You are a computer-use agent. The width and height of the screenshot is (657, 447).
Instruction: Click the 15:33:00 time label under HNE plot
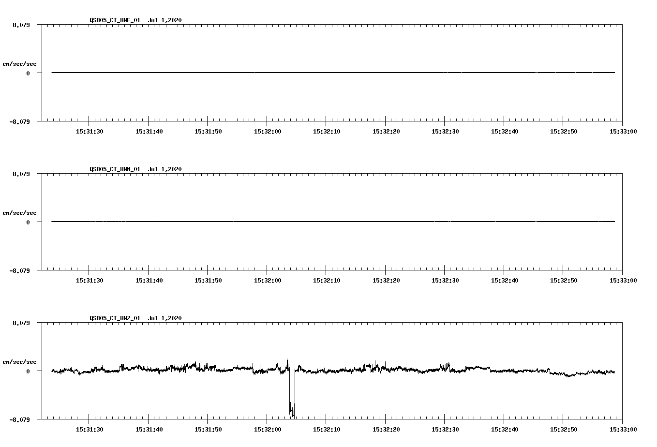(x=623, y=131)
